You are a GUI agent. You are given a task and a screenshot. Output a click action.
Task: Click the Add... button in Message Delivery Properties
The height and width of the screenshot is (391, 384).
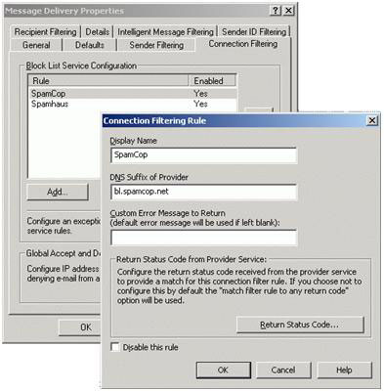(x=58, y=192)
